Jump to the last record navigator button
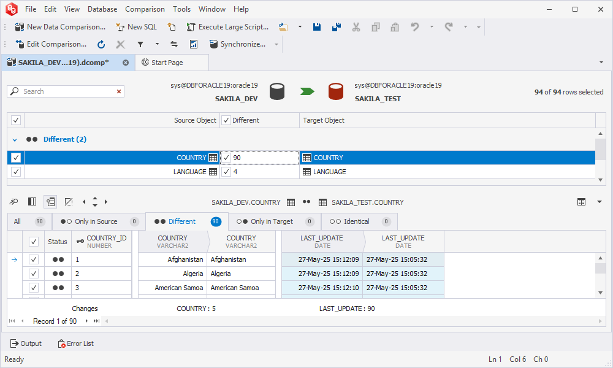The width and height of the screenshot is (613, 368). coord(96,321)
